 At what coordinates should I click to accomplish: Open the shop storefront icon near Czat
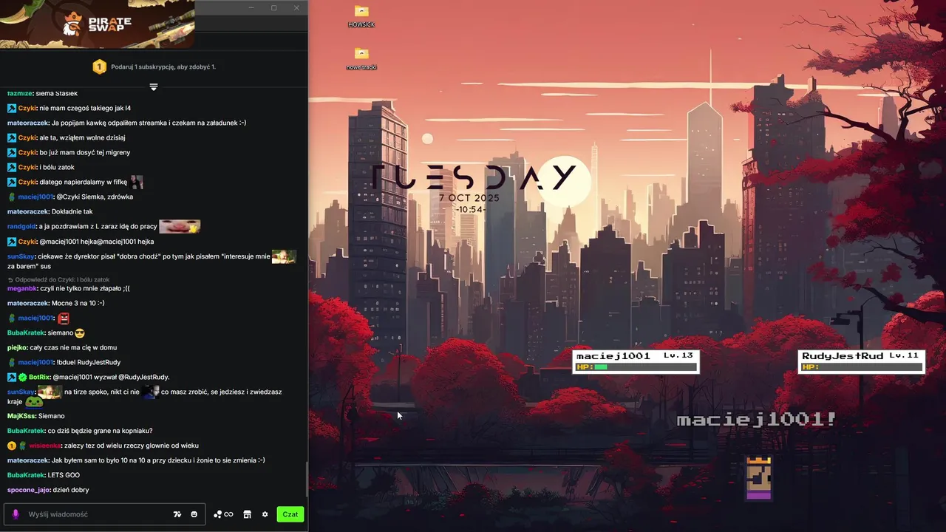pos(248,514)
